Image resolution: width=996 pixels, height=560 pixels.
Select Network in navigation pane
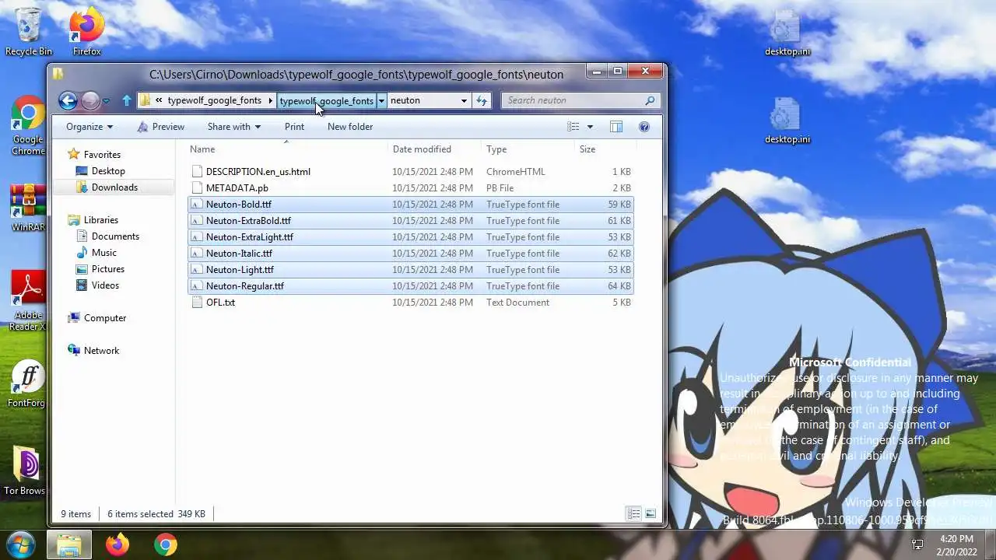101,351
